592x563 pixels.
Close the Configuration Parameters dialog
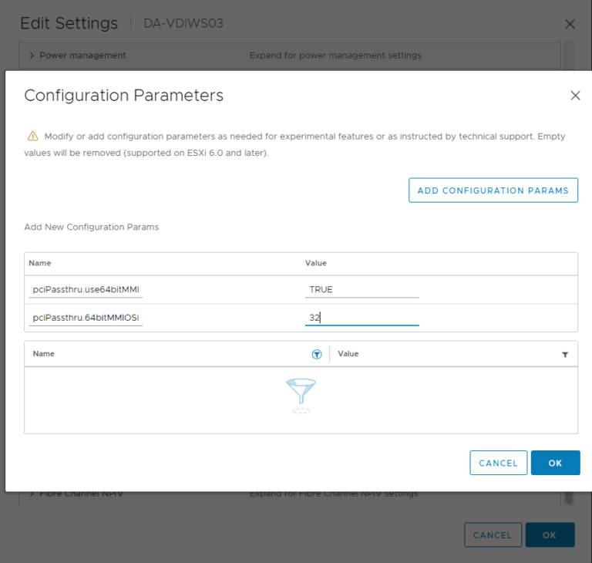click(x=575, y=95)
